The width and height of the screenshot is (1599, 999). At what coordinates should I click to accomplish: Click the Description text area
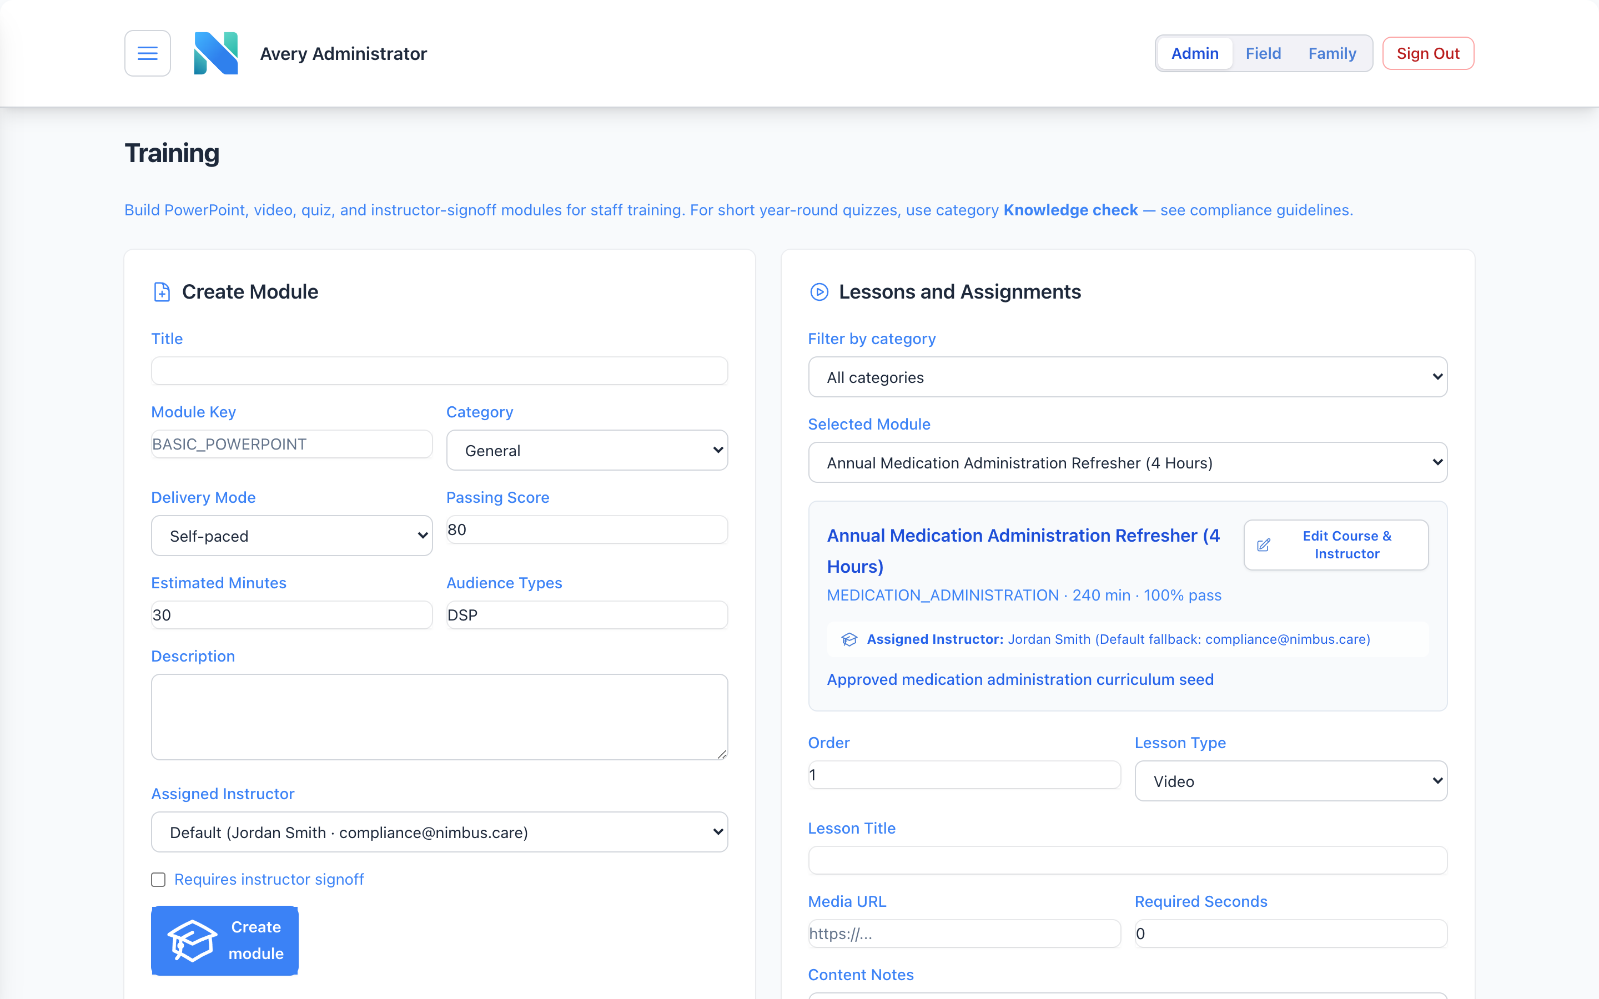(439, 717)
